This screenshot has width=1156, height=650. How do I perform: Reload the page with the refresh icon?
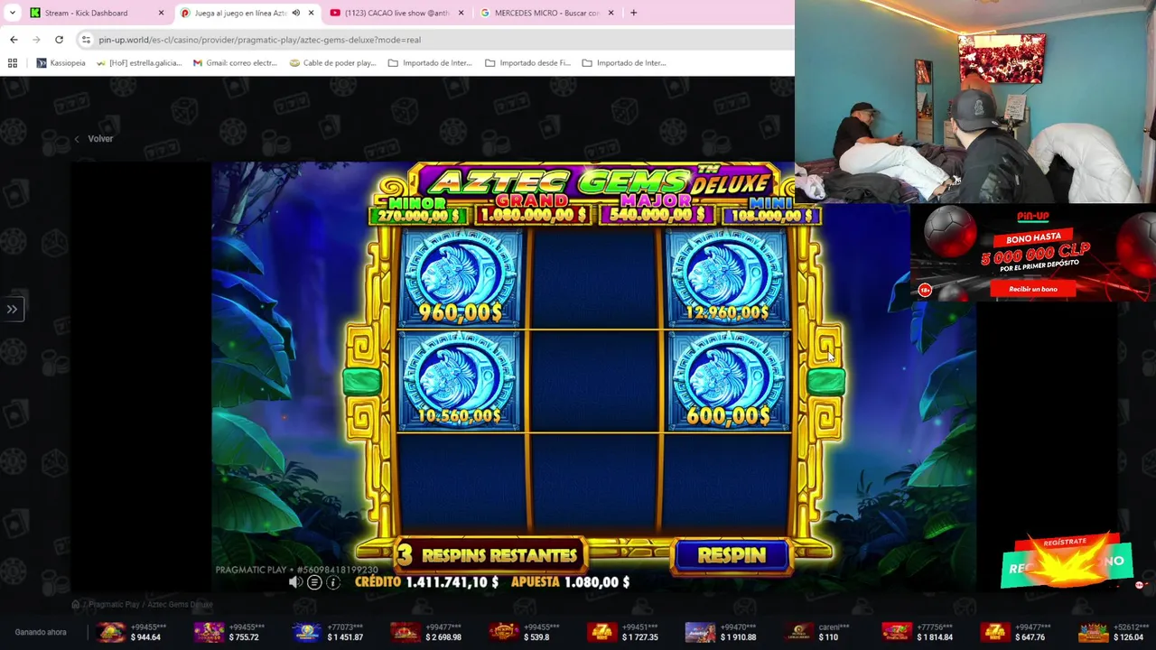point(59,40)
